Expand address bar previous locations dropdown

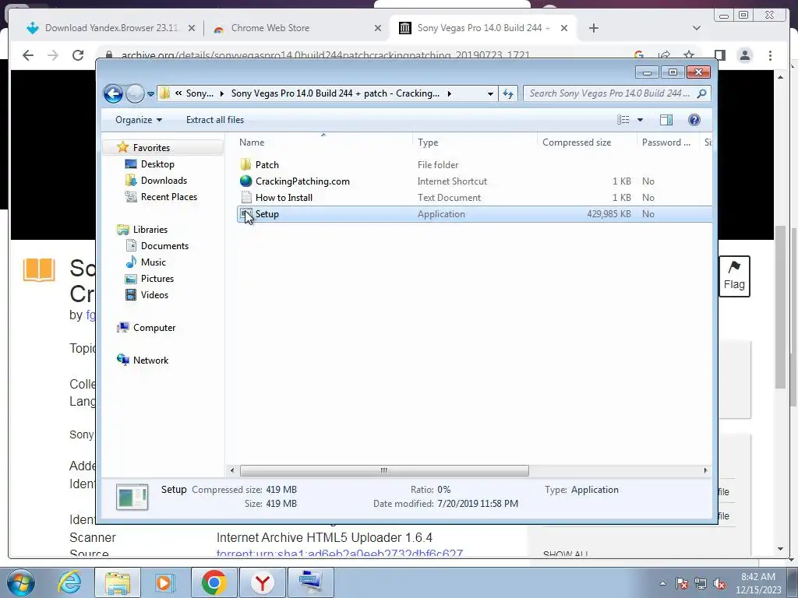click(490, 93)
